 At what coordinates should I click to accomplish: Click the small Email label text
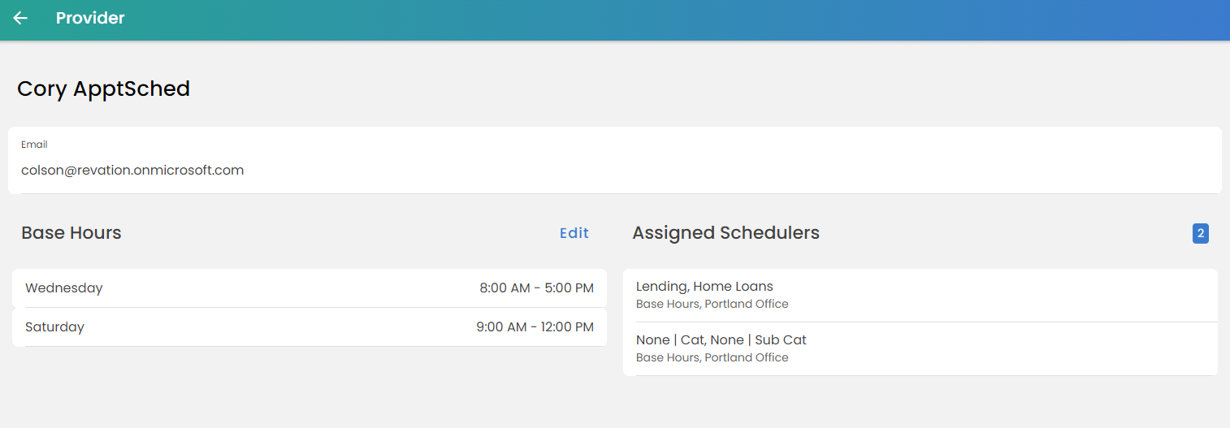34,145
